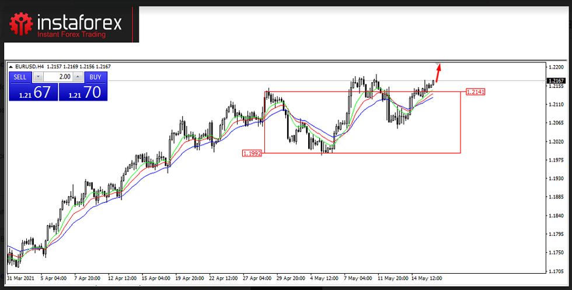This screenshot has height=290, width=572.
Task: Click the 31 Mar 2021 date label
Action: 20,277
